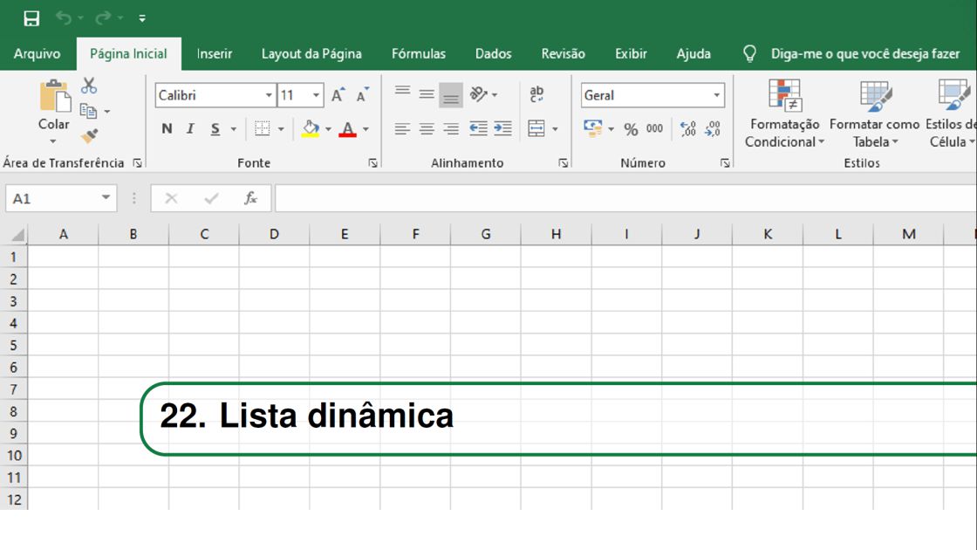Open the Arquivo tab
The width and height of the screenshot is (977, 550).
37,53
